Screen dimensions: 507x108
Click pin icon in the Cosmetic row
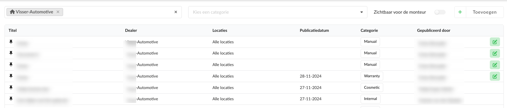[x=11, y=87]
